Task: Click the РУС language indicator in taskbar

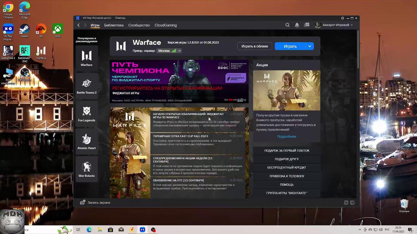Action: [x=388, y=230]
